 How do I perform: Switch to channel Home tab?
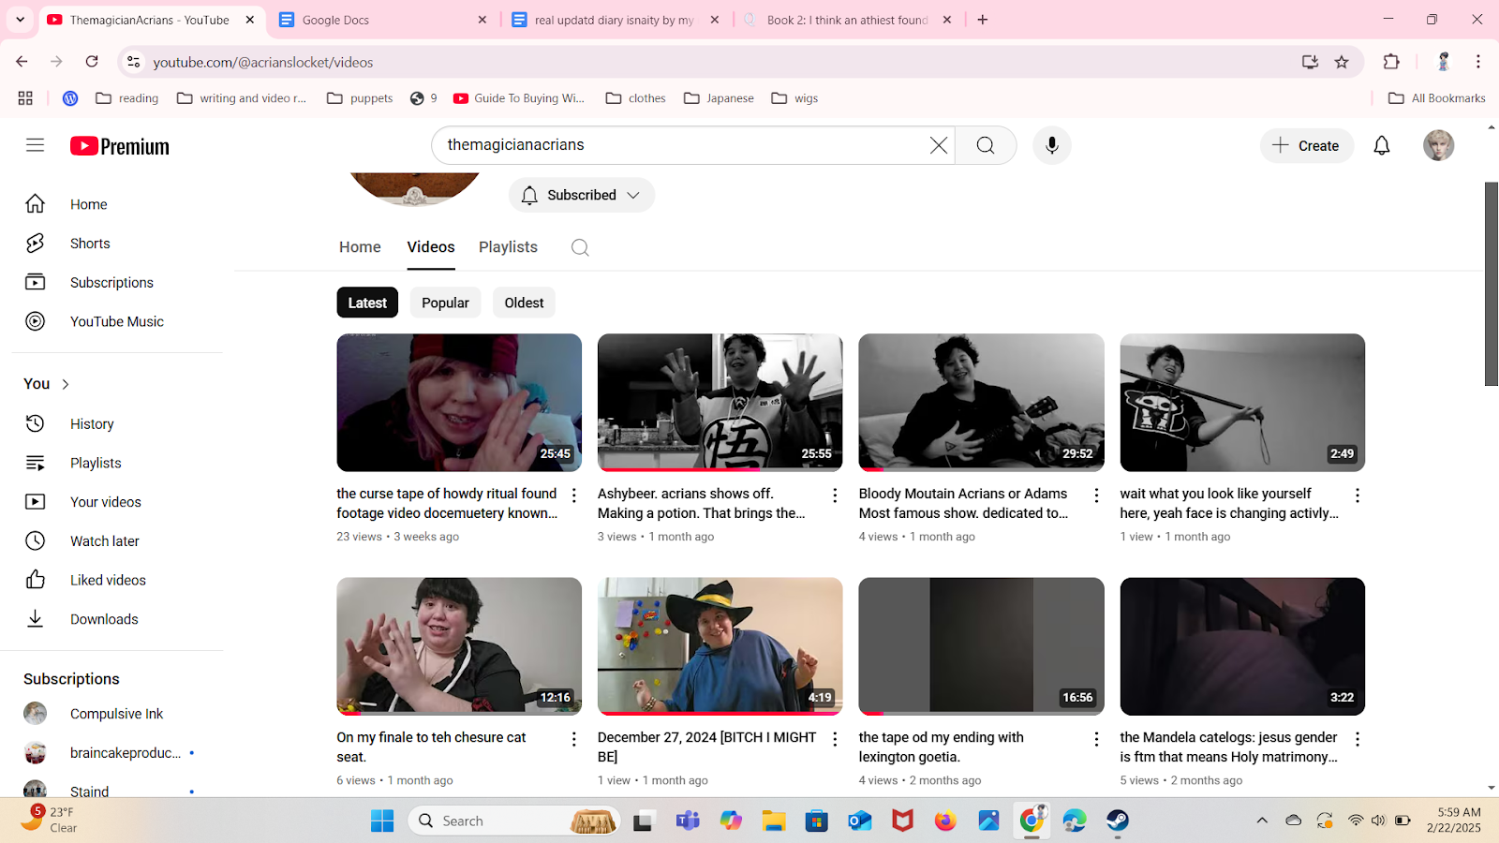click(360, 247)
